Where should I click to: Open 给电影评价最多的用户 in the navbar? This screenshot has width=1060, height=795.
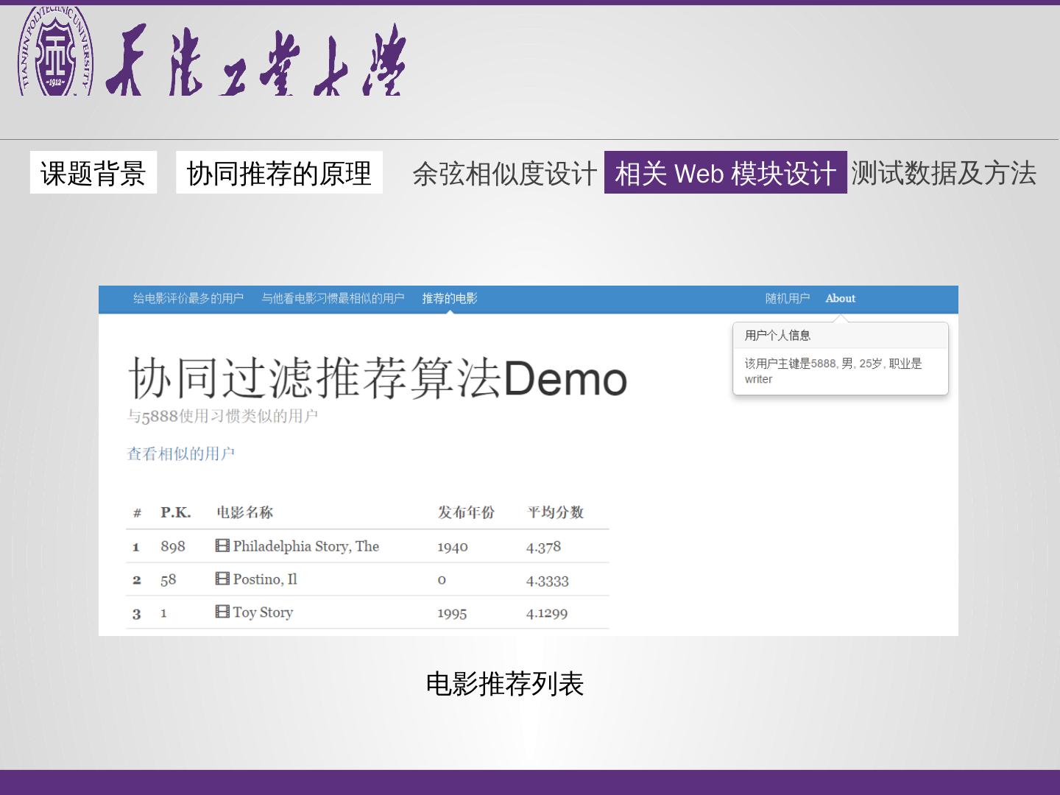pos(188,298)
